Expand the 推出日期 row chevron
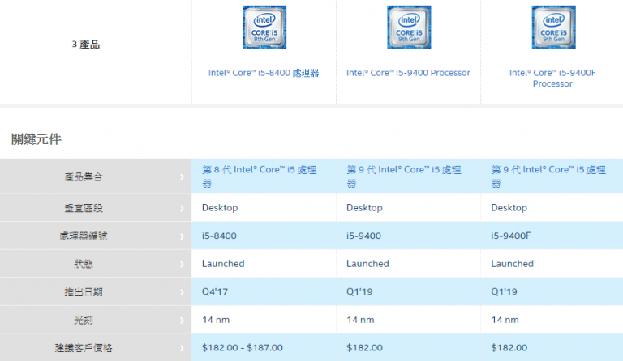The width and height of the screenshot is (623, 361). click(182, 292)
